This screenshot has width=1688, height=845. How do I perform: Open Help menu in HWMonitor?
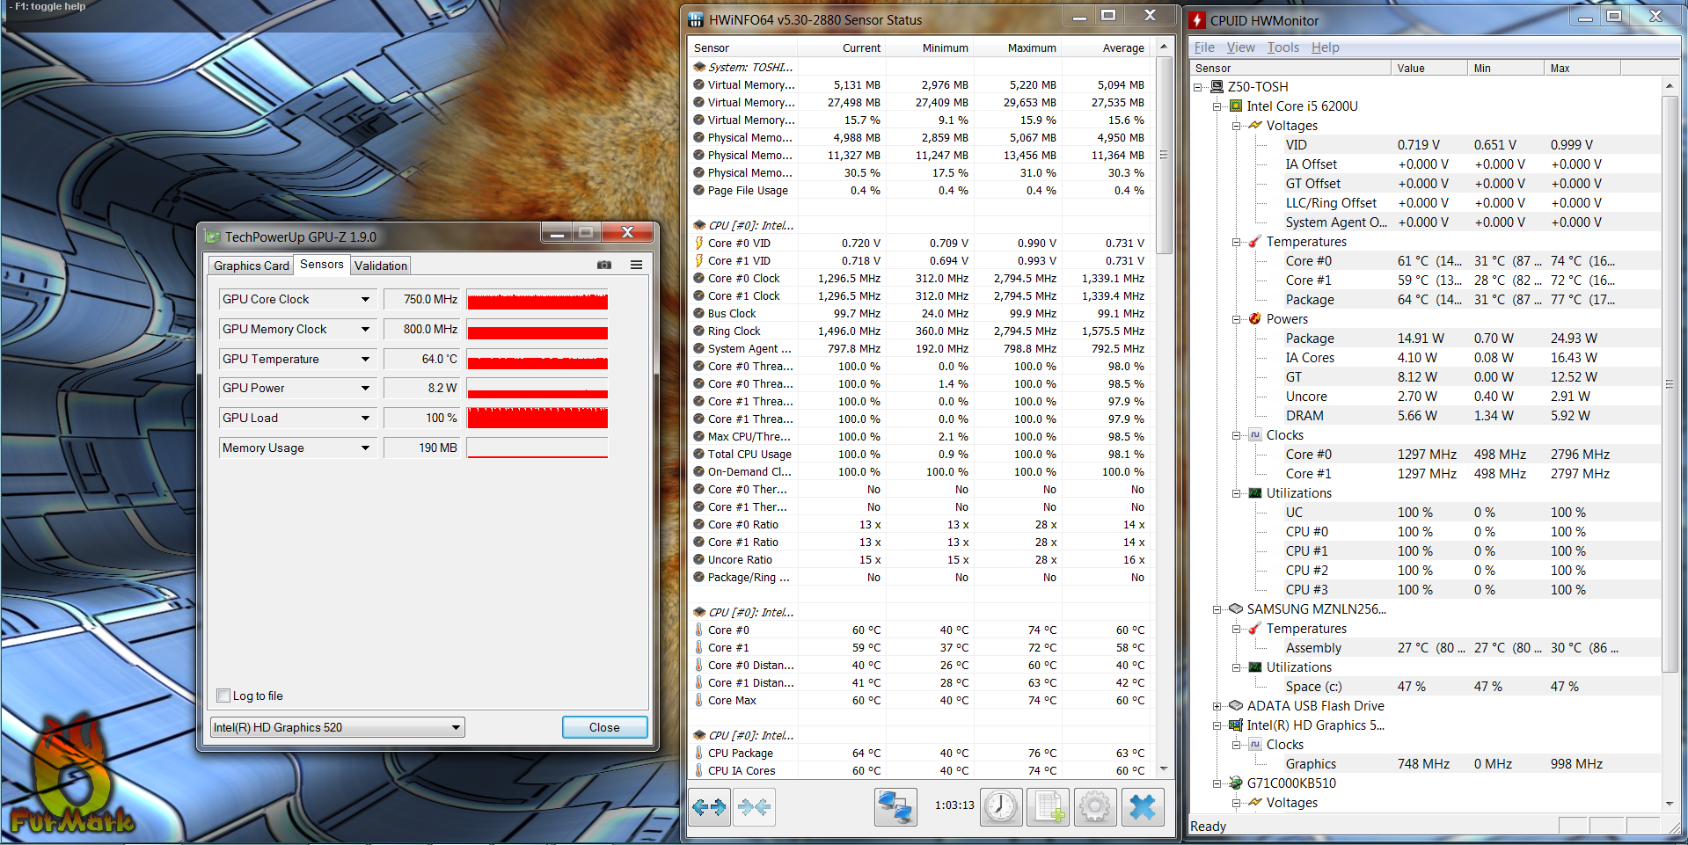pos(1326,47)
